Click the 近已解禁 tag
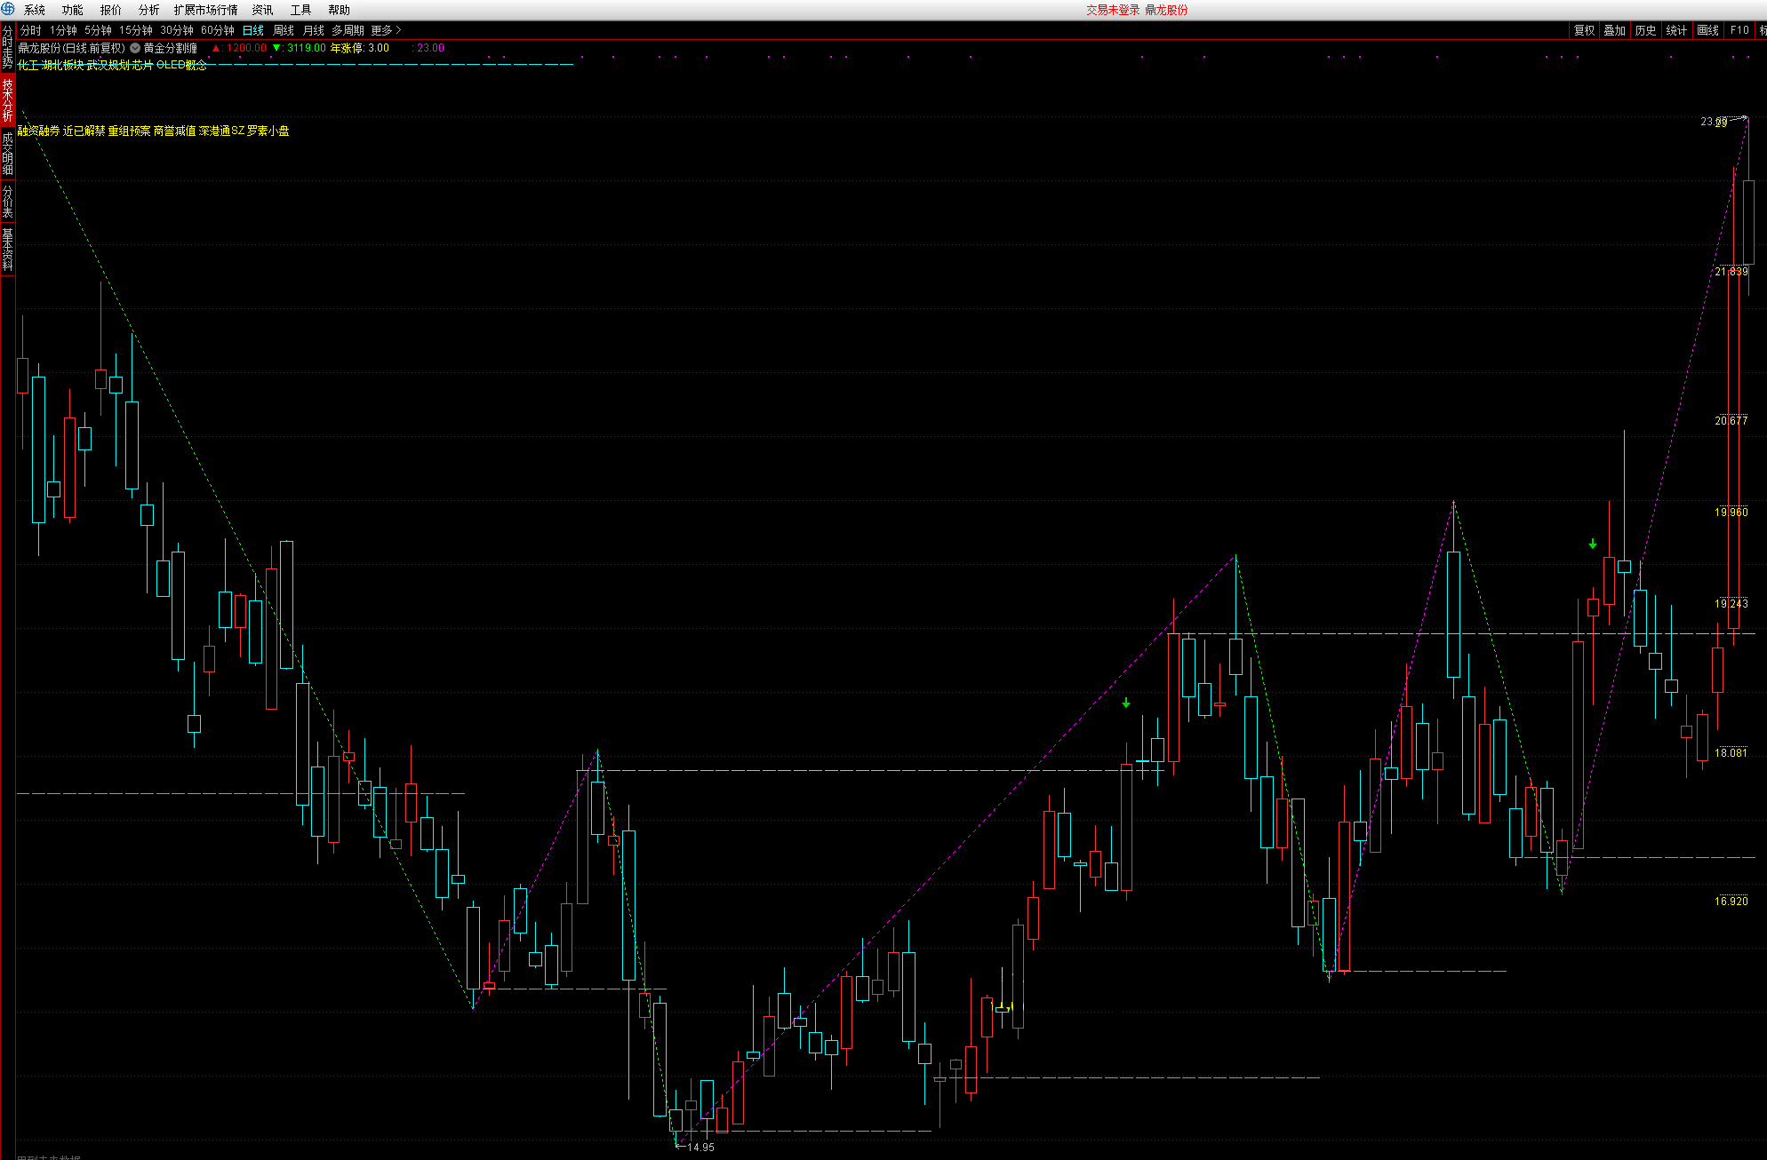The height and width of the screenshot is (1160, 1767). point(84,131)
